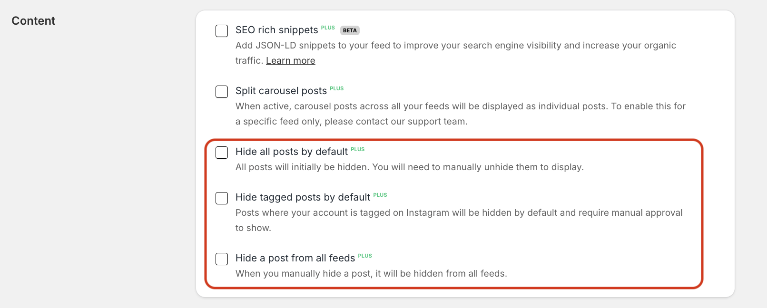The height and width of the screenshot is (308, 767).
Task: Click the Content section heading
Action: pos(33,21)
